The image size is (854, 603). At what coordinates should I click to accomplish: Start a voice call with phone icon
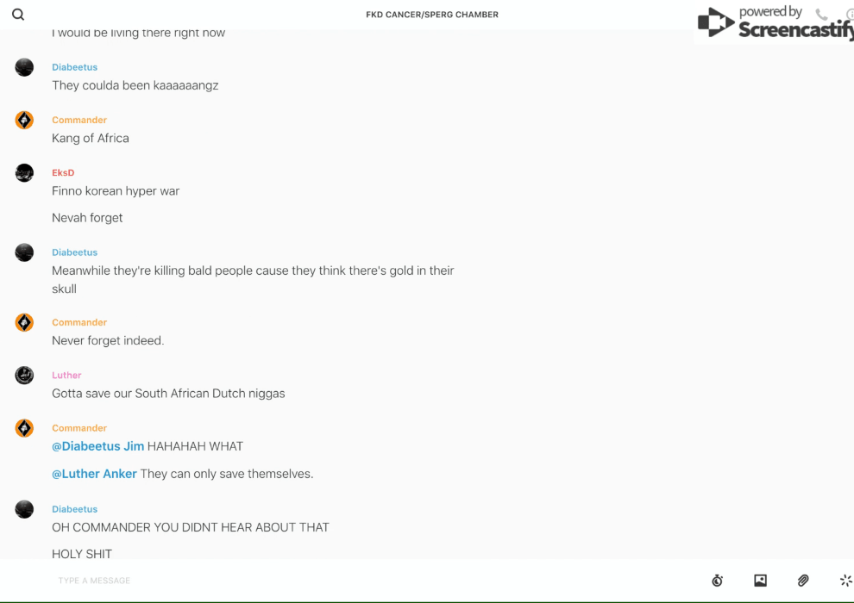[x=821, y=14]
